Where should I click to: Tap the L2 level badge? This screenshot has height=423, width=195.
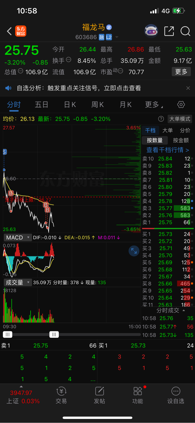pos(109,37)
